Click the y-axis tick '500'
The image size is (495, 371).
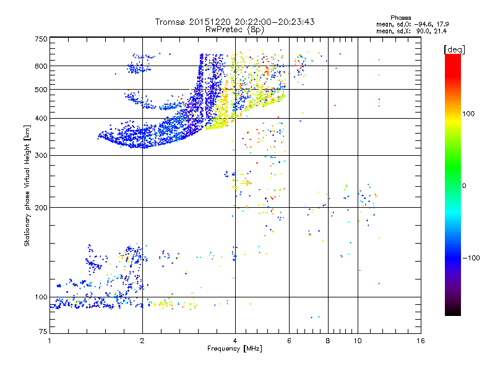(x=41, y=90)
